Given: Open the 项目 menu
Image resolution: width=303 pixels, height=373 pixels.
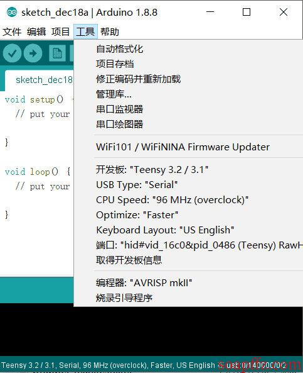Looking at the screenshot, I should click(60, 31).
